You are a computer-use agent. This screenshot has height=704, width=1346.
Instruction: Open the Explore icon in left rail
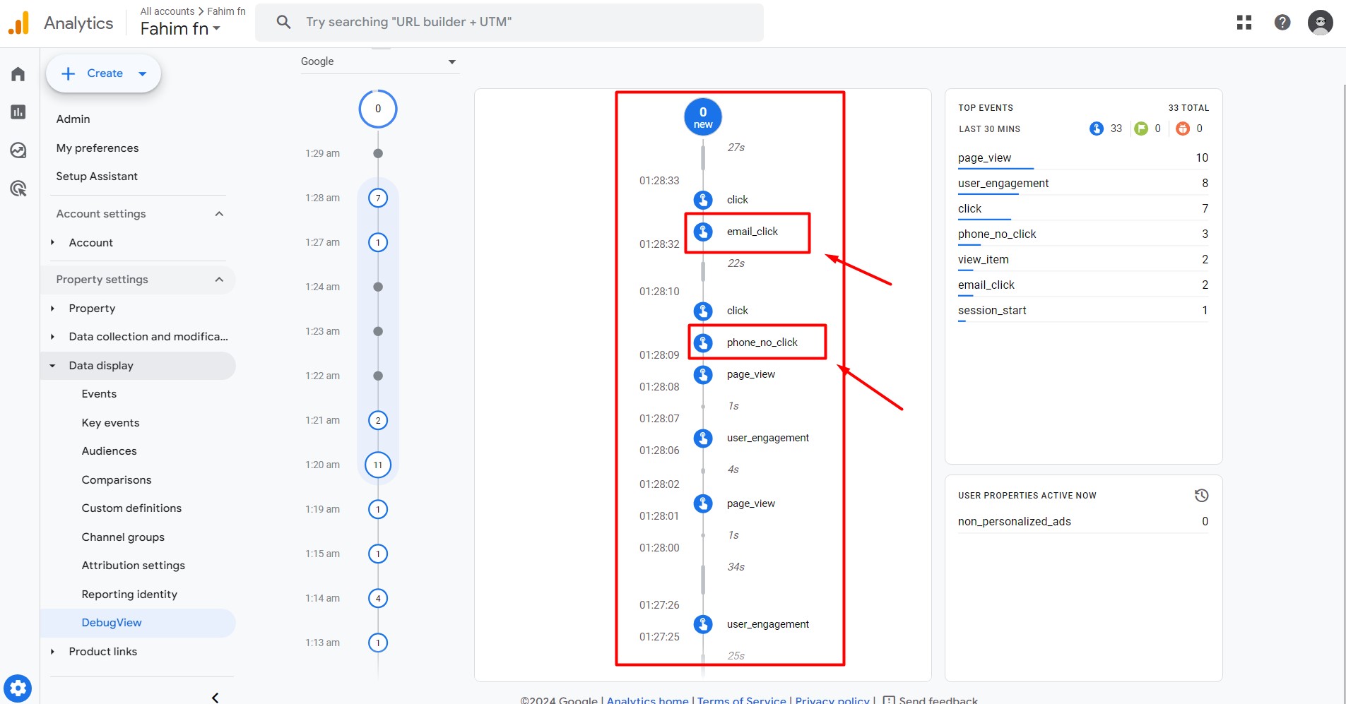click(18, 150)
